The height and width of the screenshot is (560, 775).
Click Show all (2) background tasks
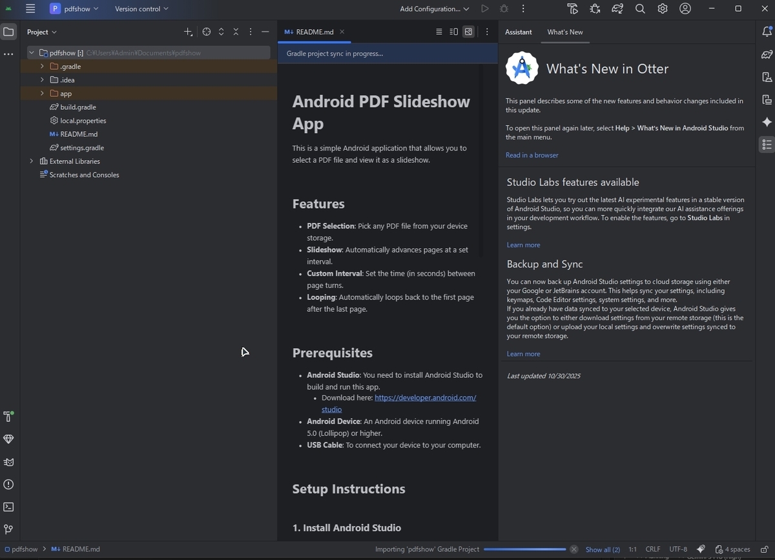tap(603, 550)
